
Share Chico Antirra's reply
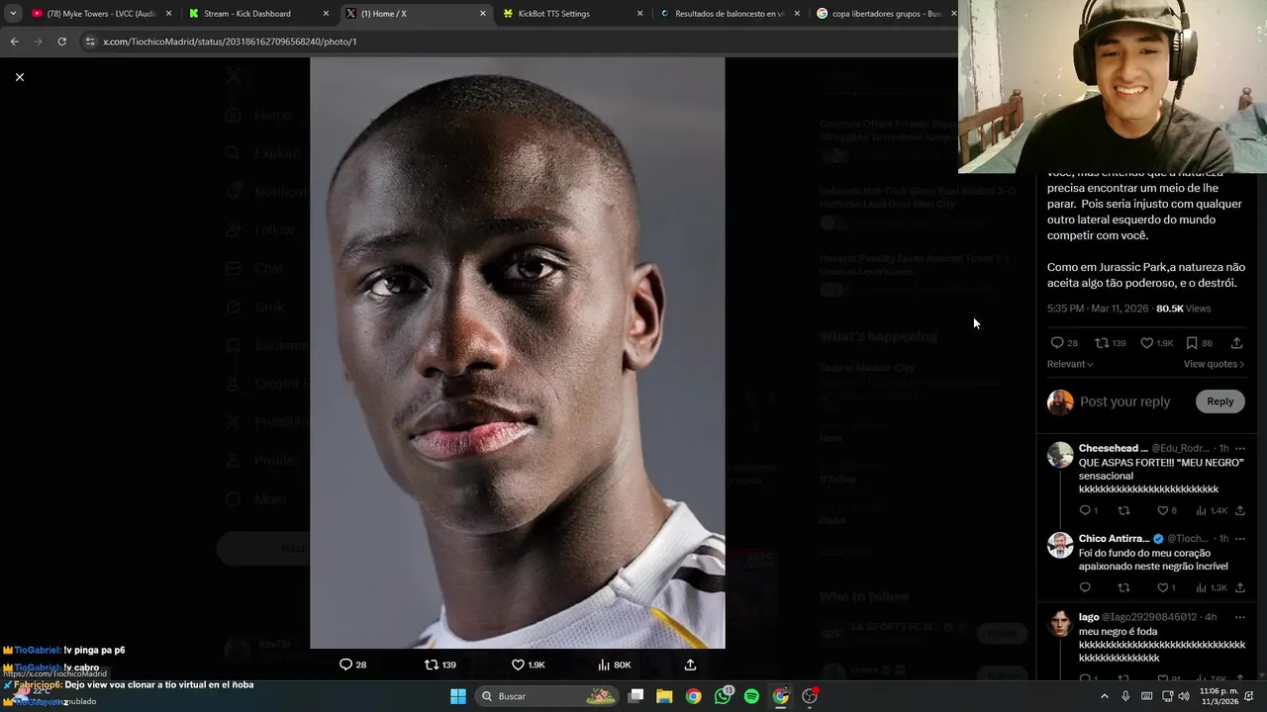1240,587
